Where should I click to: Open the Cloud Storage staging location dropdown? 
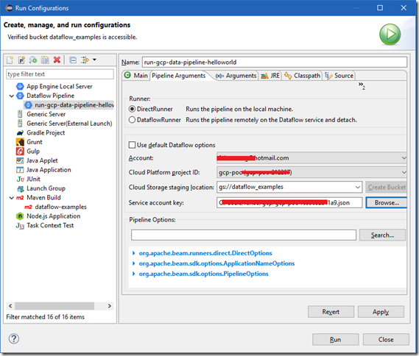358,187
